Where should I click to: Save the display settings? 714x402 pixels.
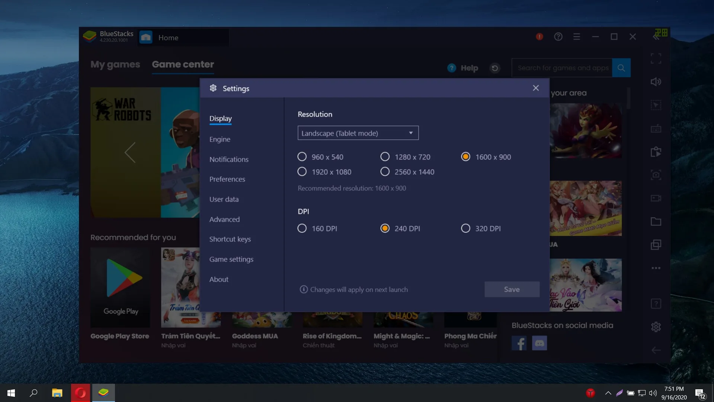(x=512, y=289)
